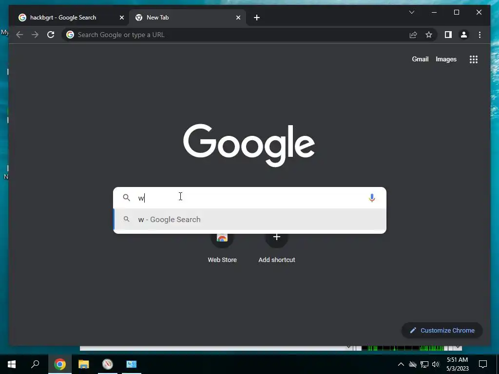Image resolution: width=499 pixels, height=374 pixels.
Task: Open File Explorer from taskbar
Action: point(83,364)
